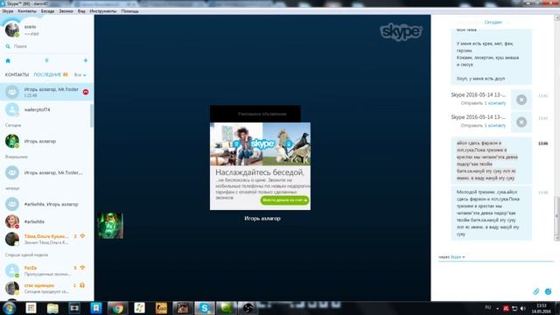The image size is (560, 315).
Task: Click the red Kaspersky tray icon
Action: click(x=506, y=308)
